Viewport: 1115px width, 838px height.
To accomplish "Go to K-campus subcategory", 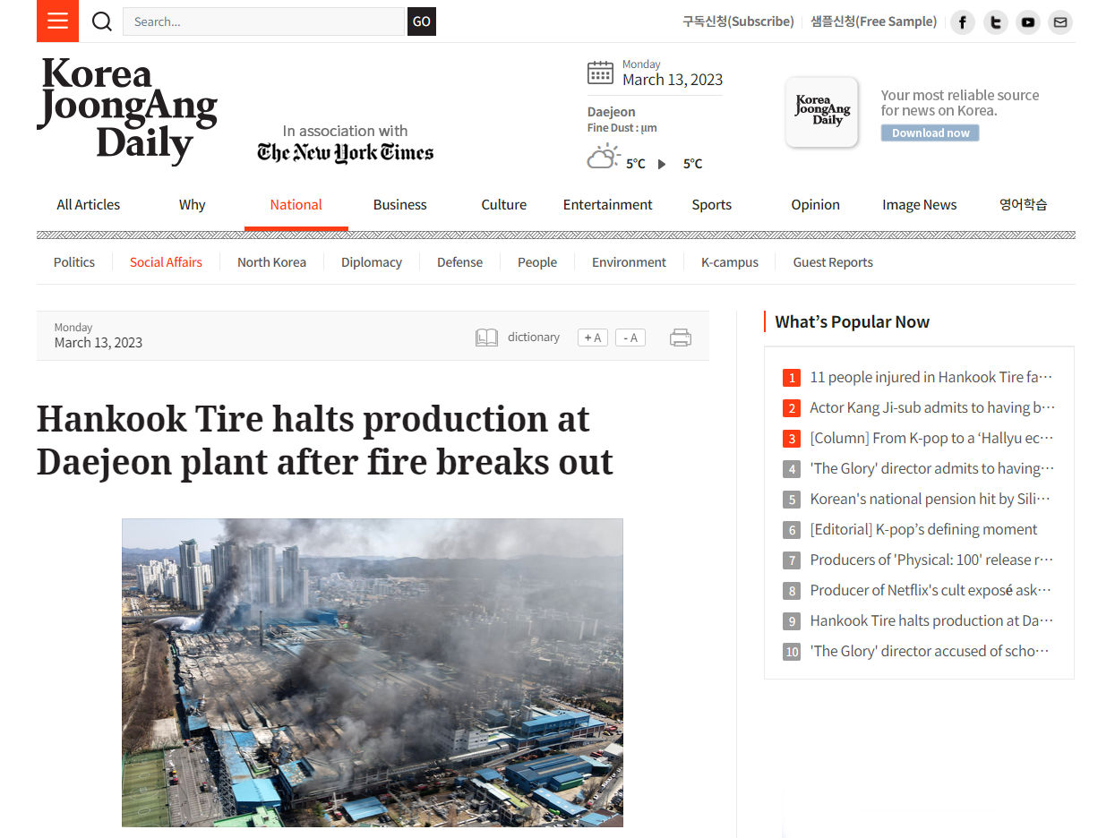I will coord(730,262).
